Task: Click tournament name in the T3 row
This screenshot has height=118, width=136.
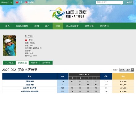Action: pyautogui.click(x=30, y=81)
